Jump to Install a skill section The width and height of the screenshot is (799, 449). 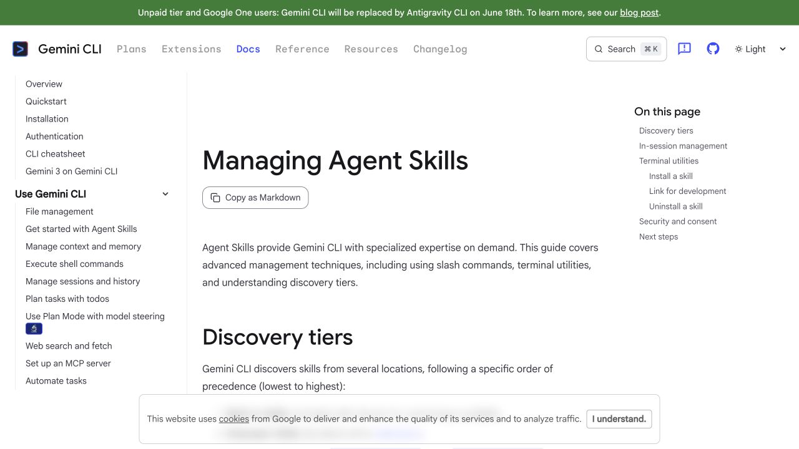[x=671, y=176]
